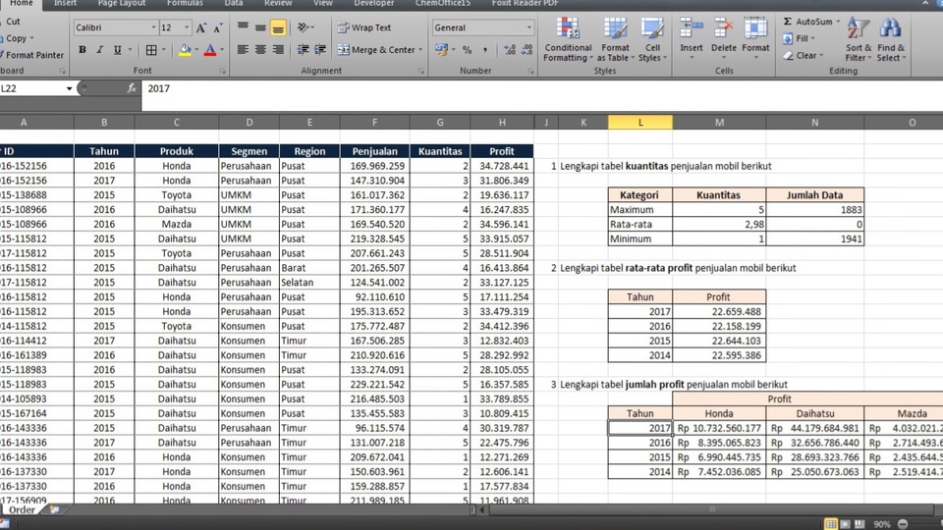Open the Review tab
This screenshot has width=943, height=530.
click(278, 4)
